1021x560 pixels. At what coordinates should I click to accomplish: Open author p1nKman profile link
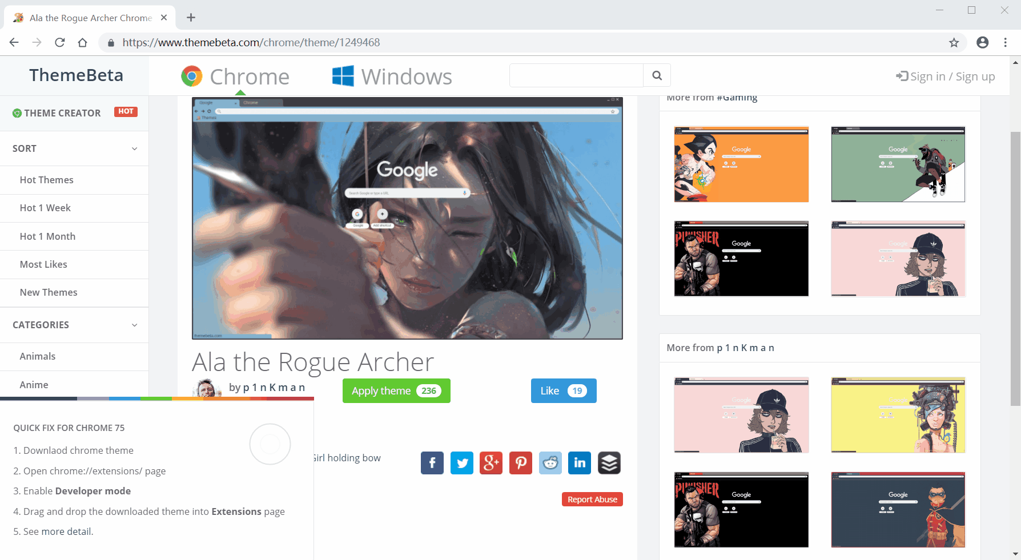pos(274,387)
